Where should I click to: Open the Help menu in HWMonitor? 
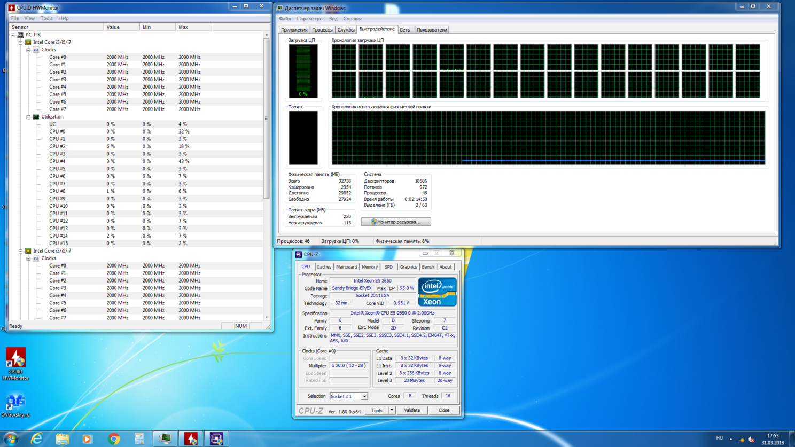coord(64,18)
